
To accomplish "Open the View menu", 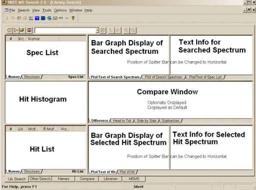I will tap(36, 10).
